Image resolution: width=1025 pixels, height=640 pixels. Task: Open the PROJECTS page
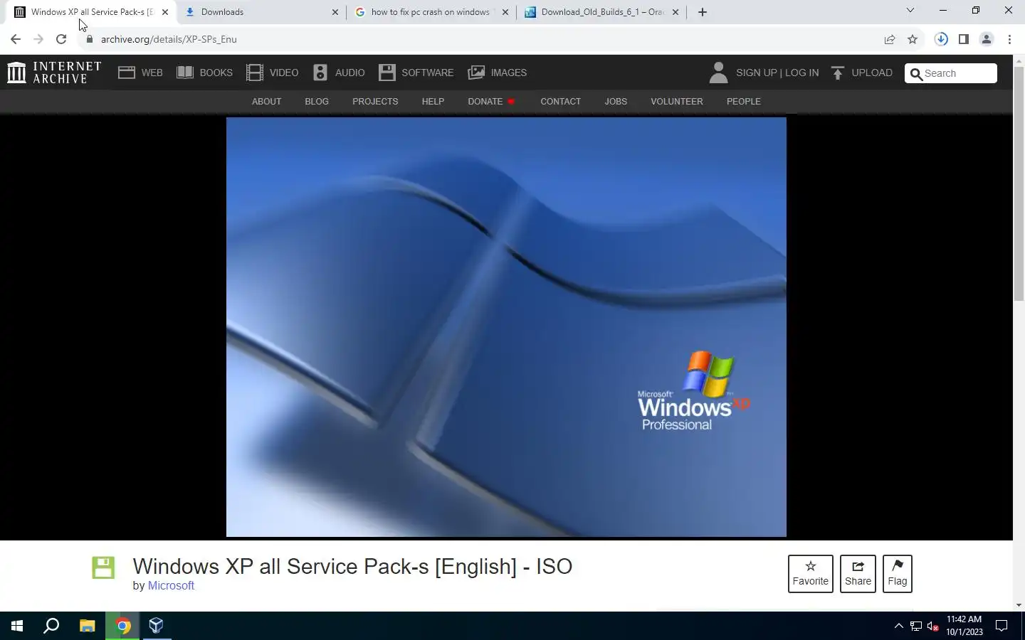point(375,102)
